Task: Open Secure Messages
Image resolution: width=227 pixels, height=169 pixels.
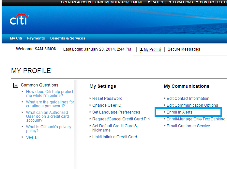Action: coord(184,49)
